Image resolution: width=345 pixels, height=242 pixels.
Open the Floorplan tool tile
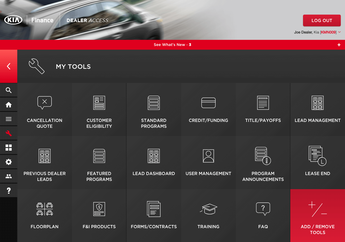(x=45, y=215)
